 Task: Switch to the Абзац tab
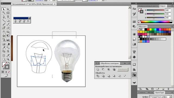150,93
